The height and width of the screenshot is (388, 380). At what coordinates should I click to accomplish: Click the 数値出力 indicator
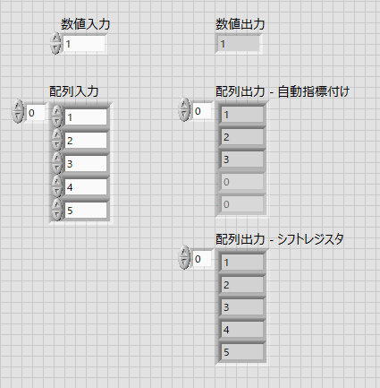(238, 44)
